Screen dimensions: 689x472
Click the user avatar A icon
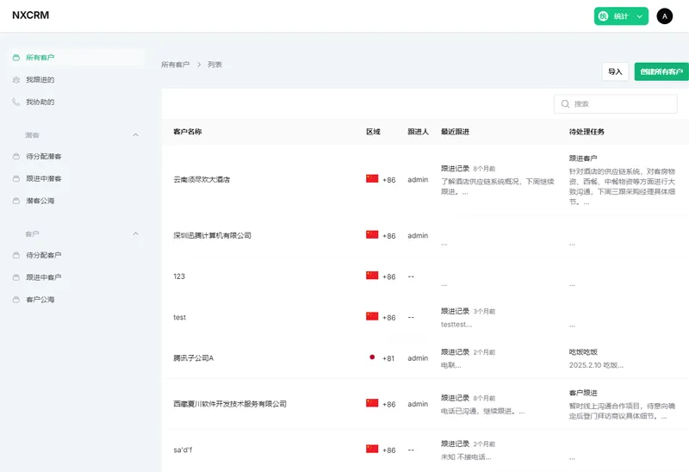pos(664,16)
